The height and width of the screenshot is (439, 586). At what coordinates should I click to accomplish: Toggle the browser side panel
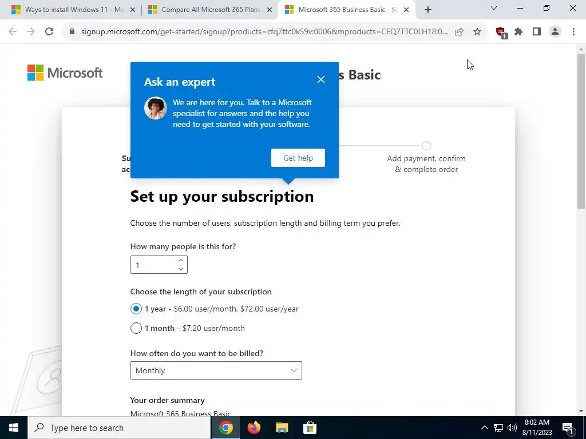click(537, 32)
